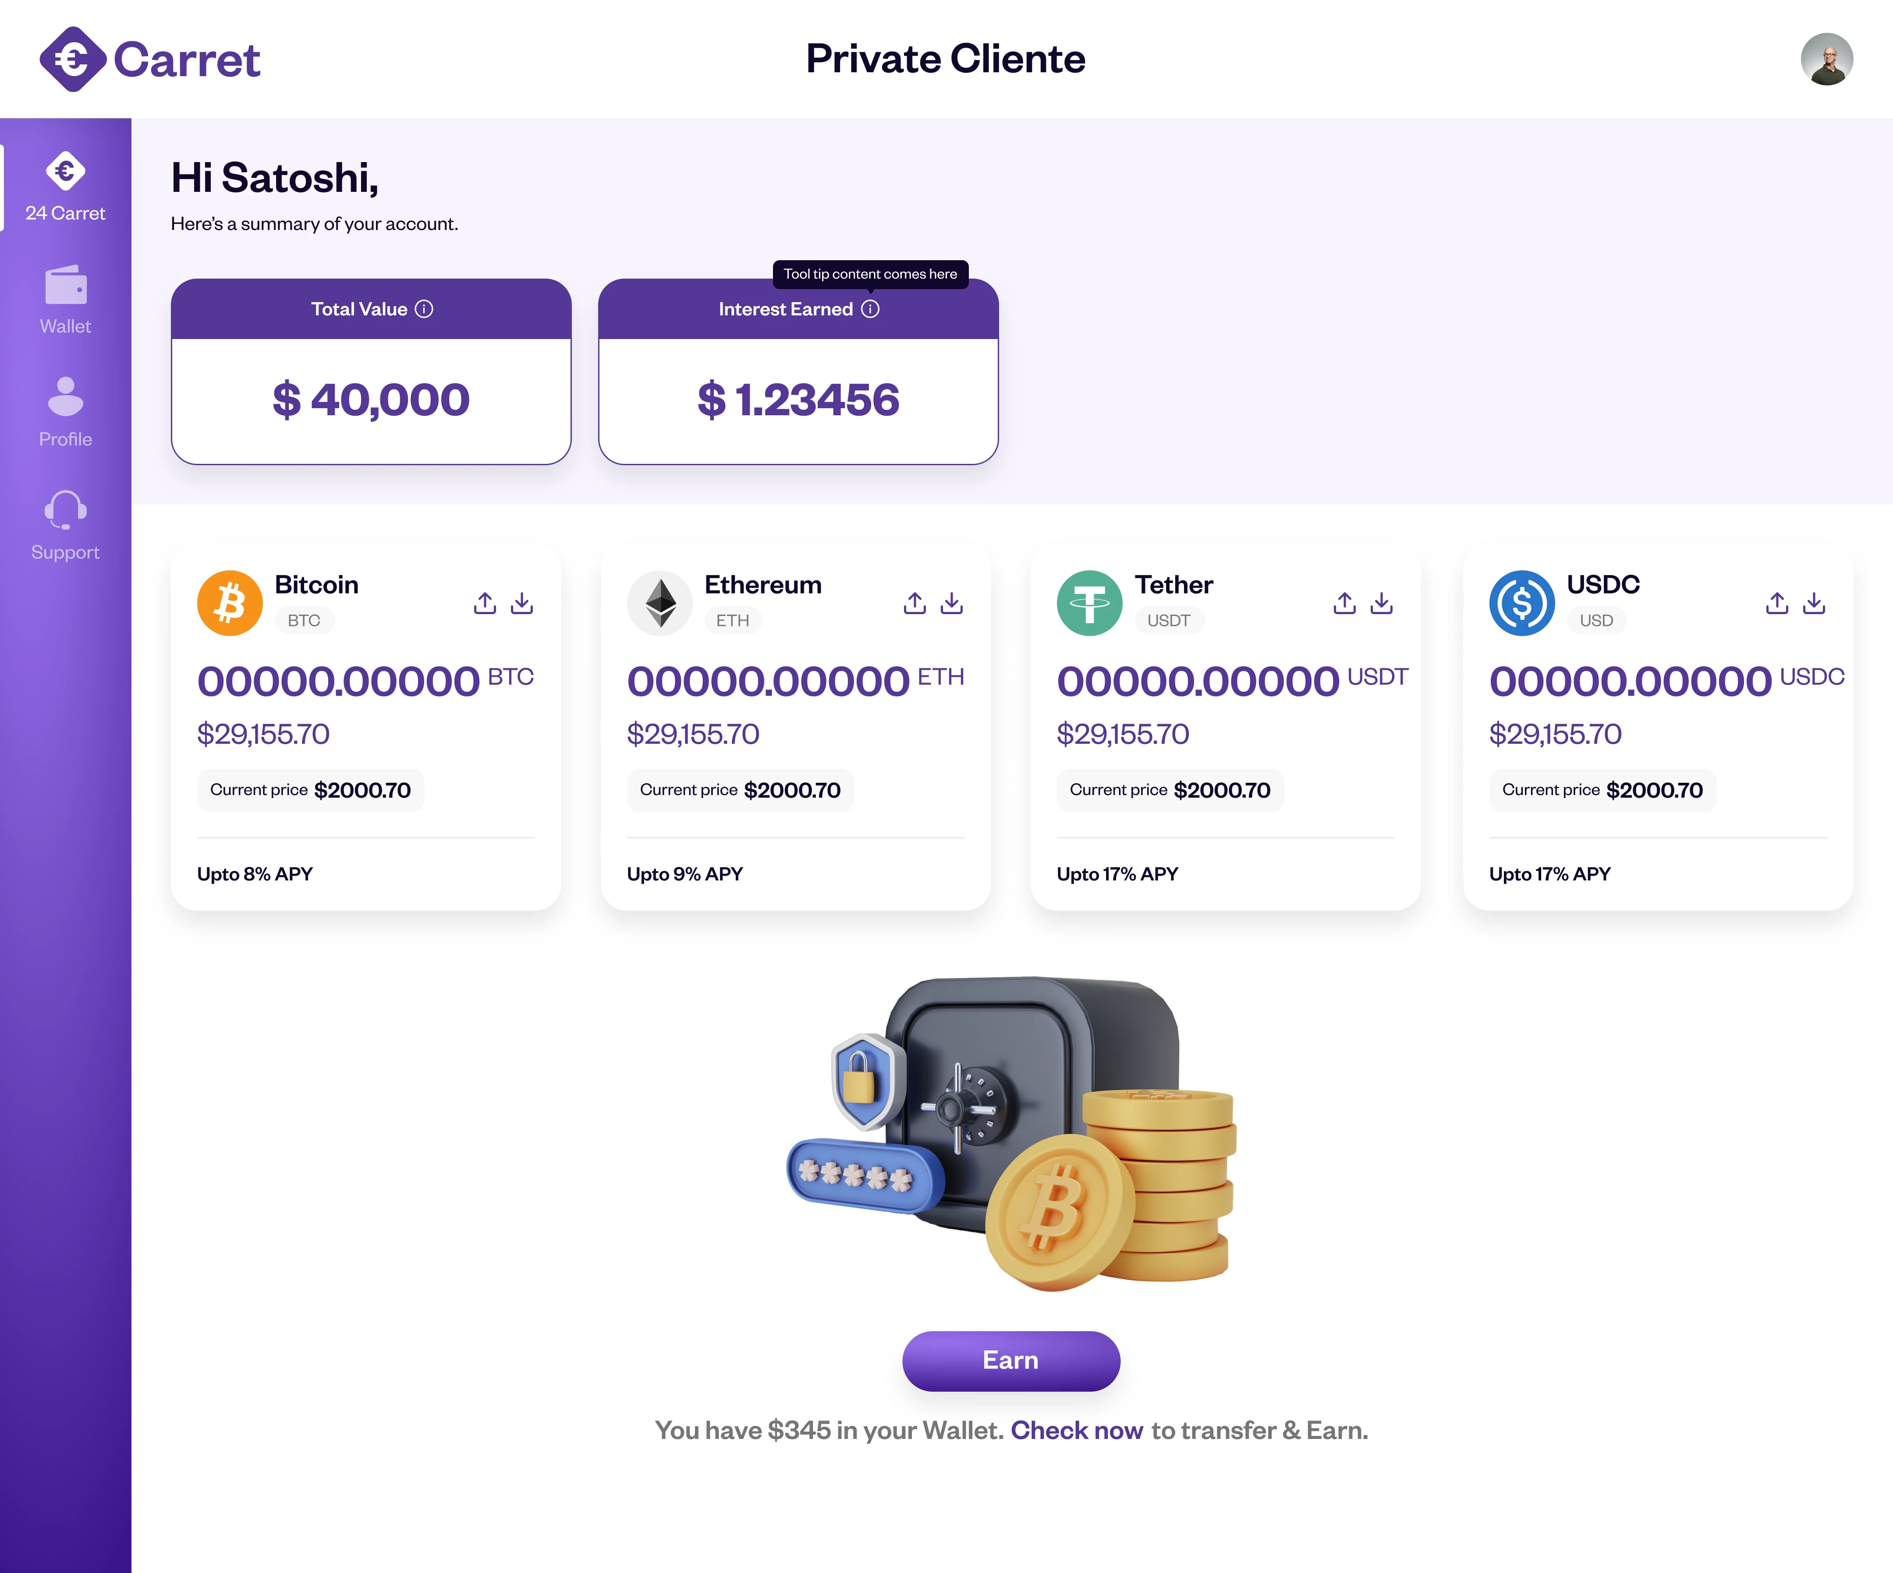Select 24 Carret sidebar item

point(65,187)
